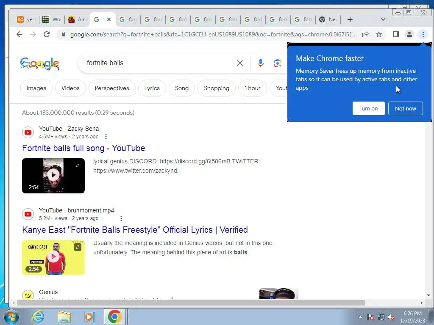
Task: Expand the Kanye East video preview
Action: pos(78,247)
